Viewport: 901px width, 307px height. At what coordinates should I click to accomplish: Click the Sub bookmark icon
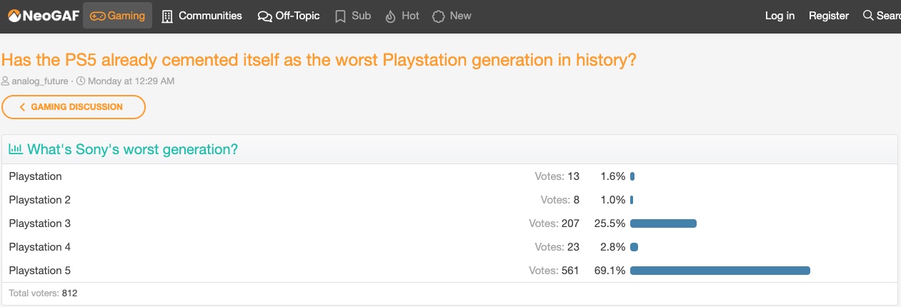pyautogui.click(x=341, y=16)
